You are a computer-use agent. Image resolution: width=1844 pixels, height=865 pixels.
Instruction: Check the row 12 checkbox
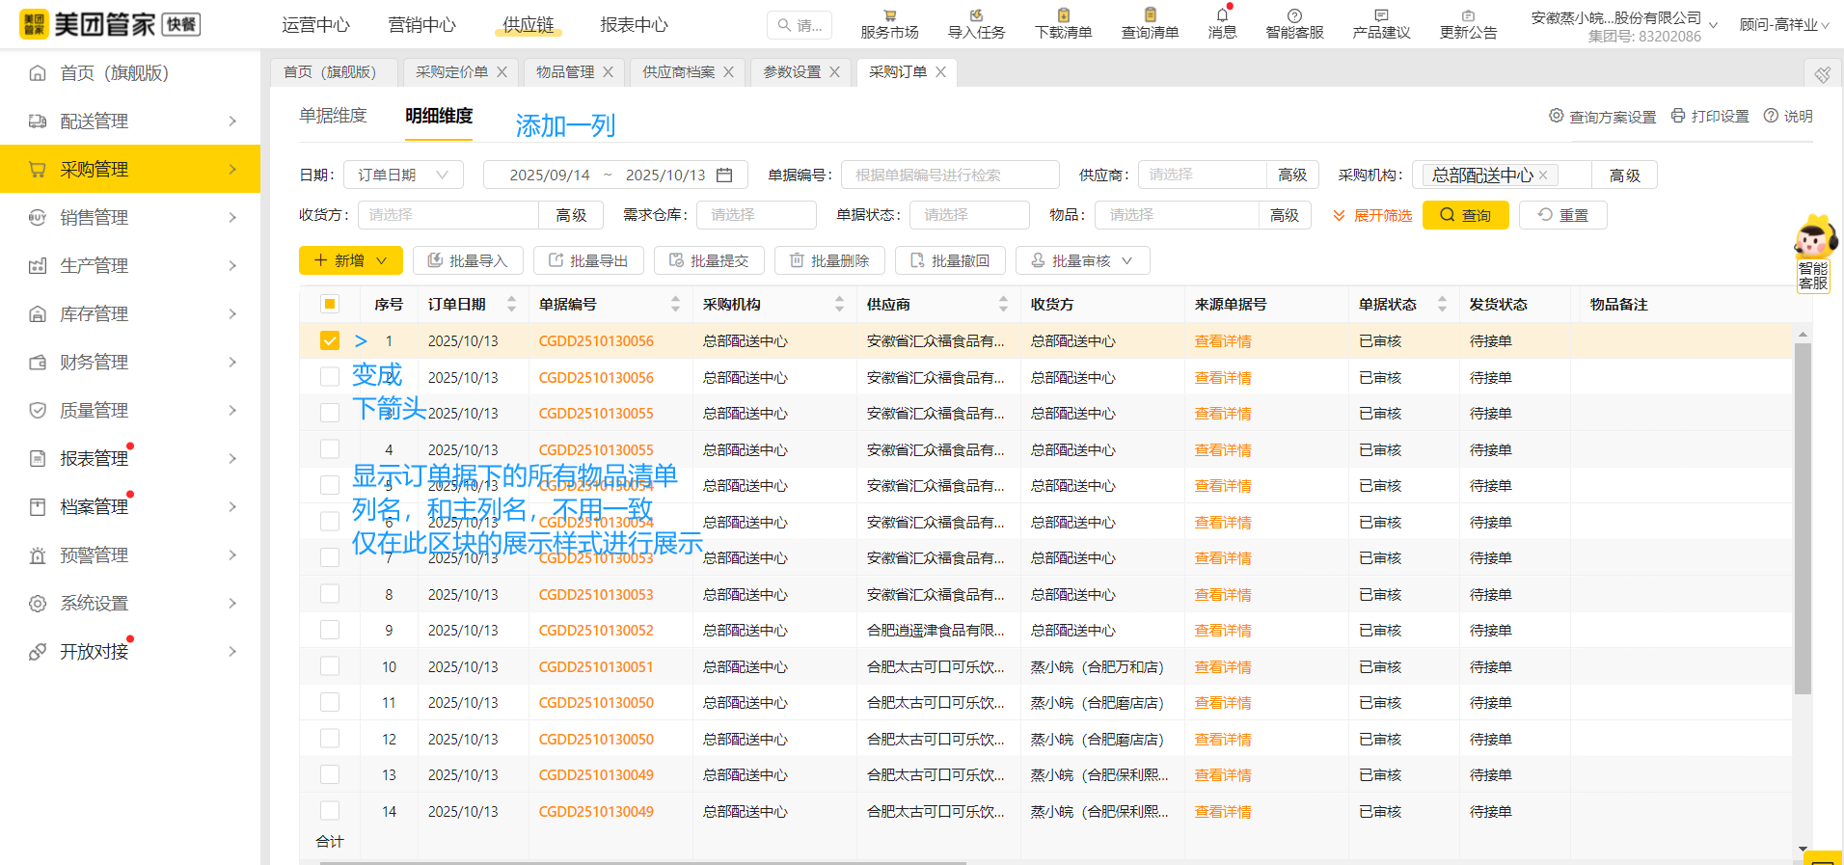[x=330, y=739]
